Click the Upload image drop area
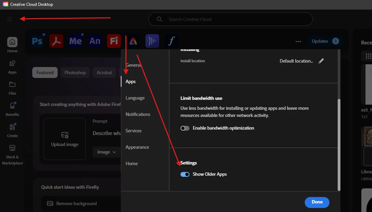This screenshot has height=212, width=372. click(65, 139)
